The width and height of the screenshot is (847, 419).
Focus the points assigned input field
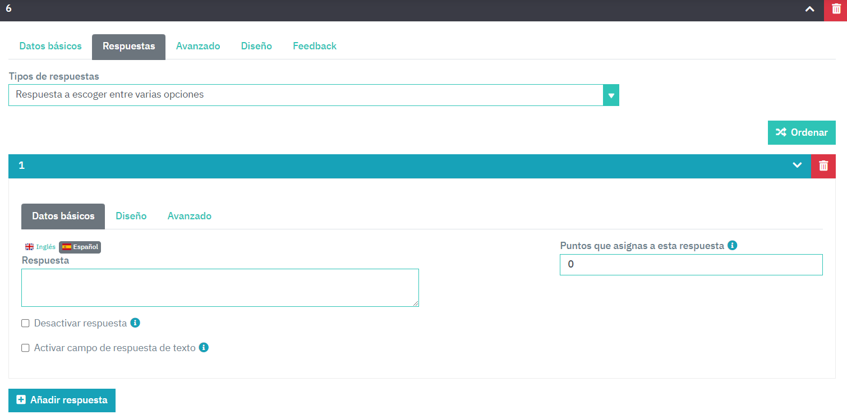[691, 265]
